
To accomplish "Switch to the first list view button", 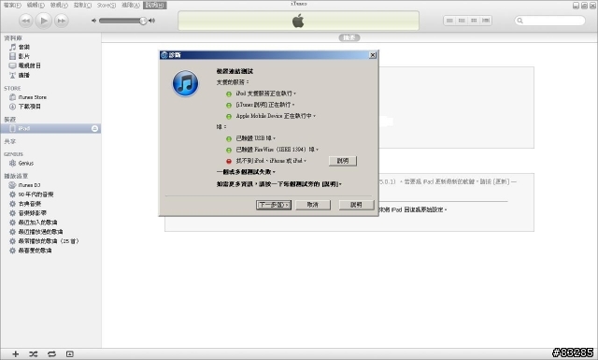I will pos(449,21).
